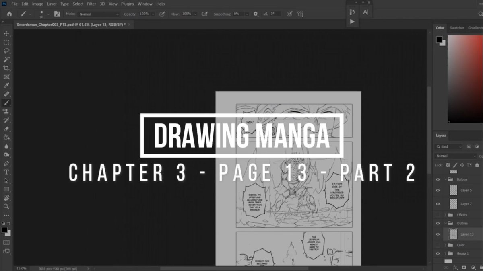The image size is (483, 271).
Task: Open the layer blend mode Normal dropdown
Action: 455,156
